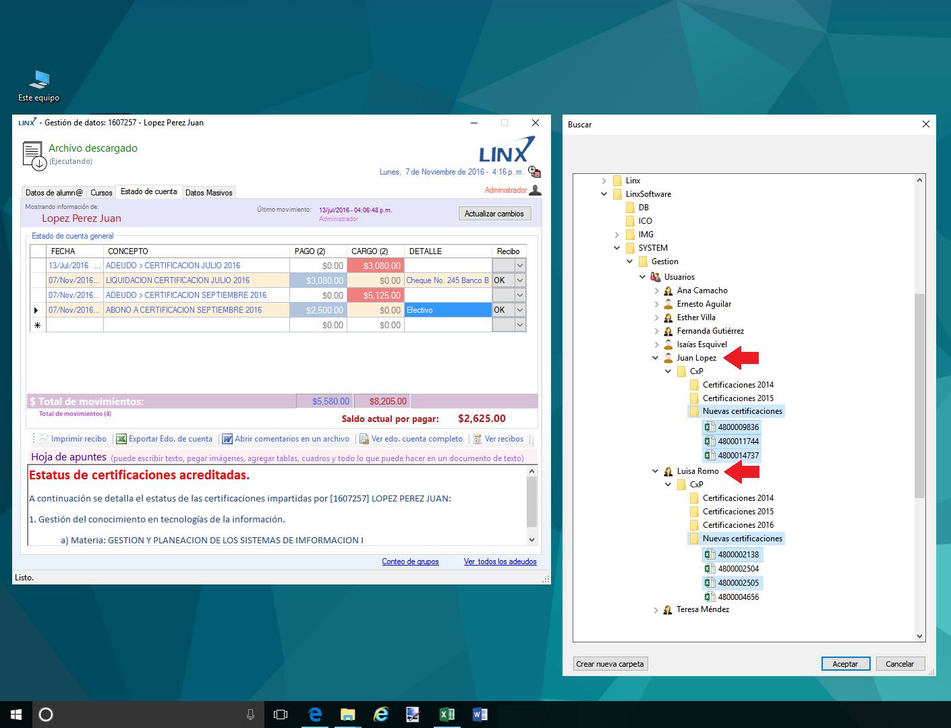This screenshot has height=728, width=951.
Task: Open Task View on the taskbar
Action: pos(281,715)
